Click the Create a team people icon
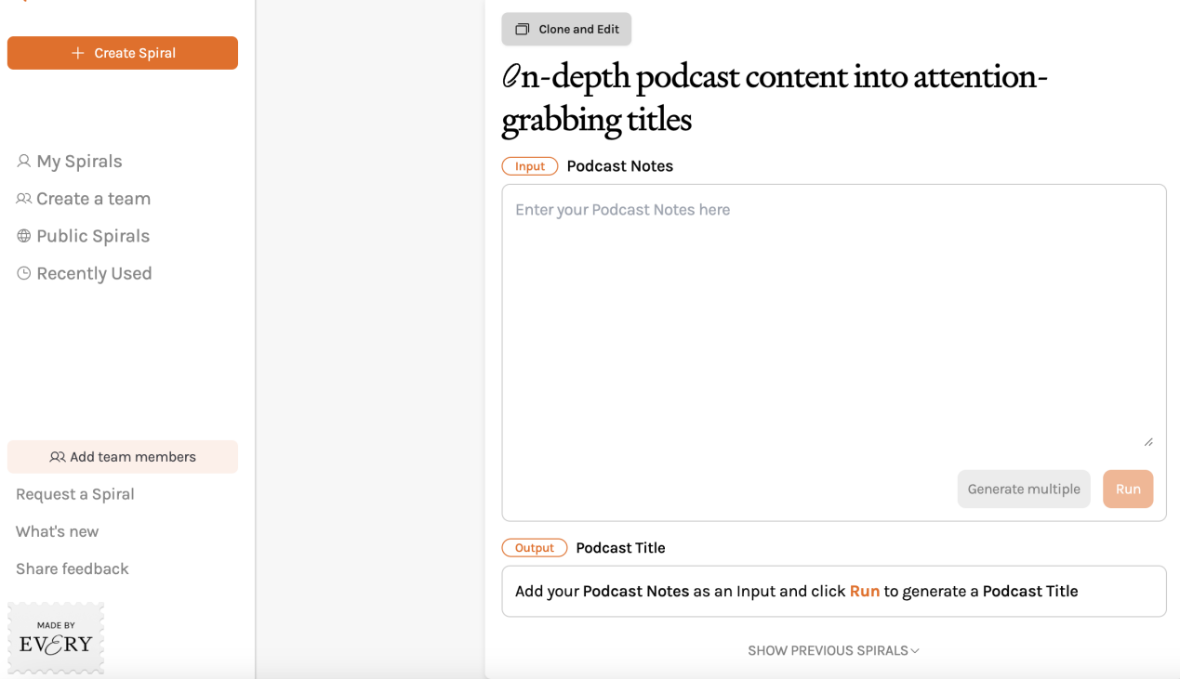The height and width of the screenshot is (679, 1180). [24, 199]
